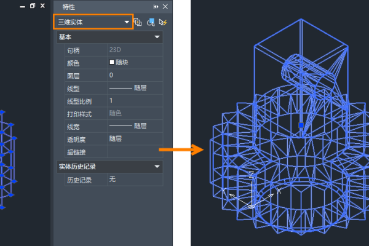The height and width of the screenshot is (246, 369).
Task: Restore the drawing window
Action: pos(33,6)
